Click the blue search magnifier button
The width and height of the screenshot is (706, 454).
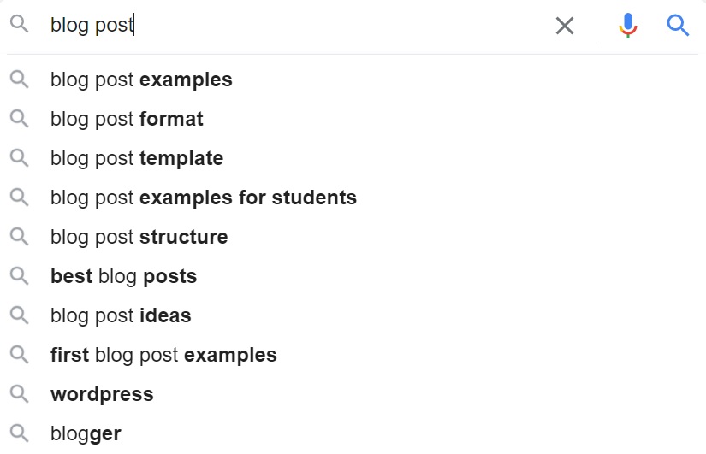point(678,26)
